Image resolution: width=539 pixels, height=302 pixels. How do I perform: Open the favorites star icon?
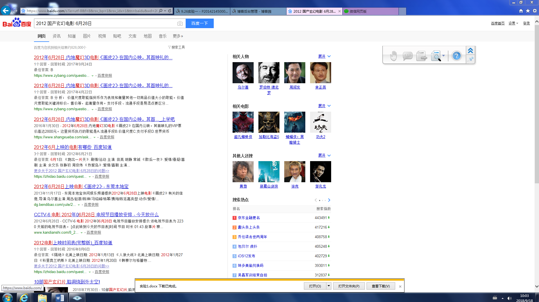coord(528,11)
